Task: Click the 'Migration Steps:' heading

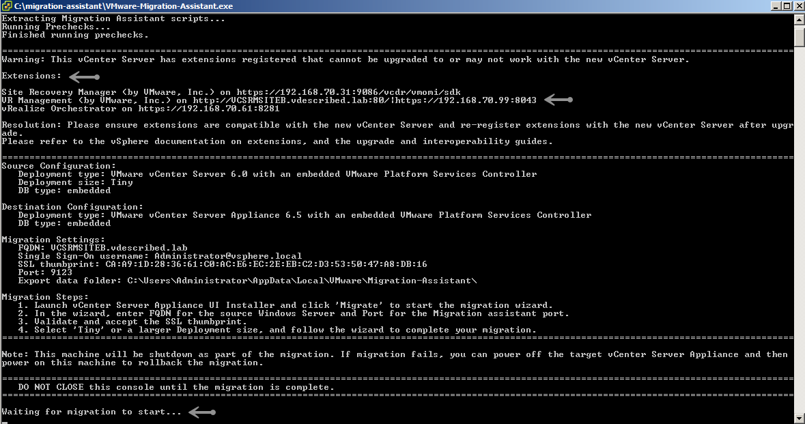Action: (x=45, y=298)
